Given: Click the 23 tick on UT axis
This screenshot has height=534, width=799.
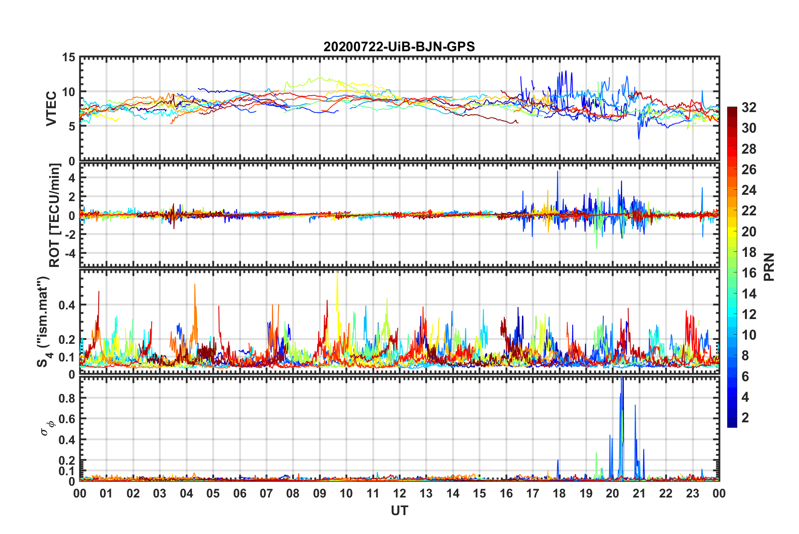Looking at the screenshot, I should pos(693,493).
